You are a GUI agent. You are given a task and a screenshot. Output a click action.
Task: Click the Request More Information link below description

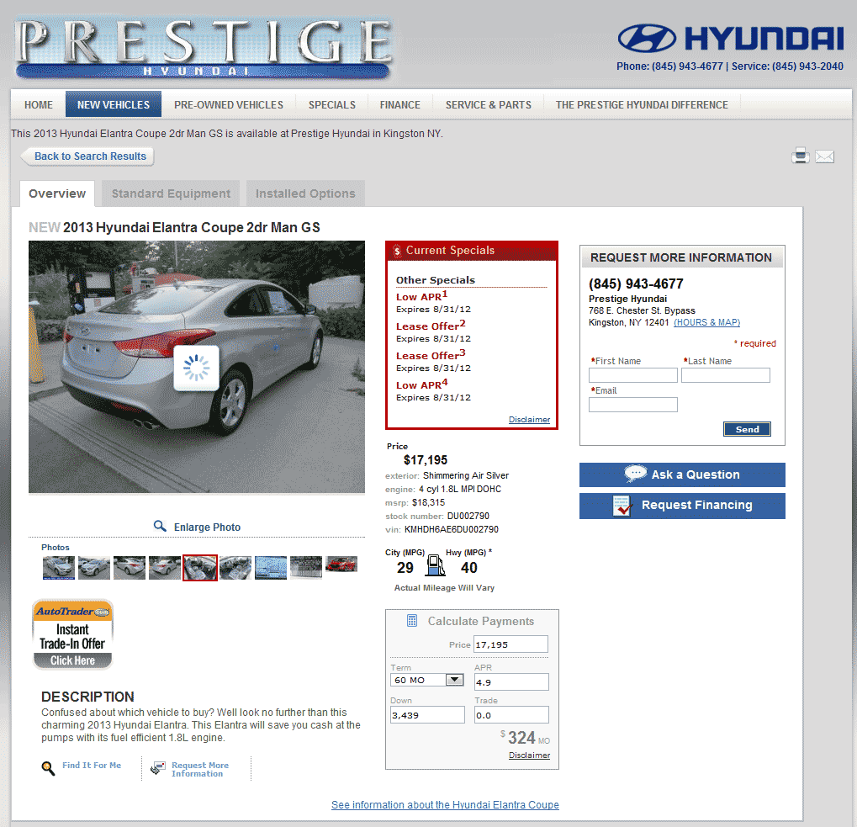[x=200, y=769]
